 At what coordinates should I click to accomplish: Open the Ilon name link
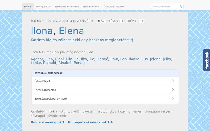click(x=123, y=59)
